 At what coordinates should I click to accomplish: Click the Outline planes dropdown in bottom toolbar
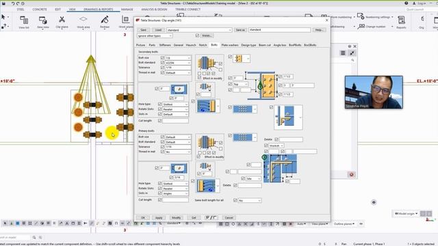click(x=344, y=223)
